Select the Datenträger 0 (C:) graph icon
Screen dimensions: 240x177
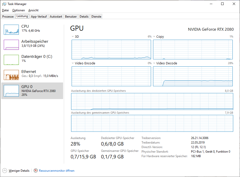click(x=11, y=60)
